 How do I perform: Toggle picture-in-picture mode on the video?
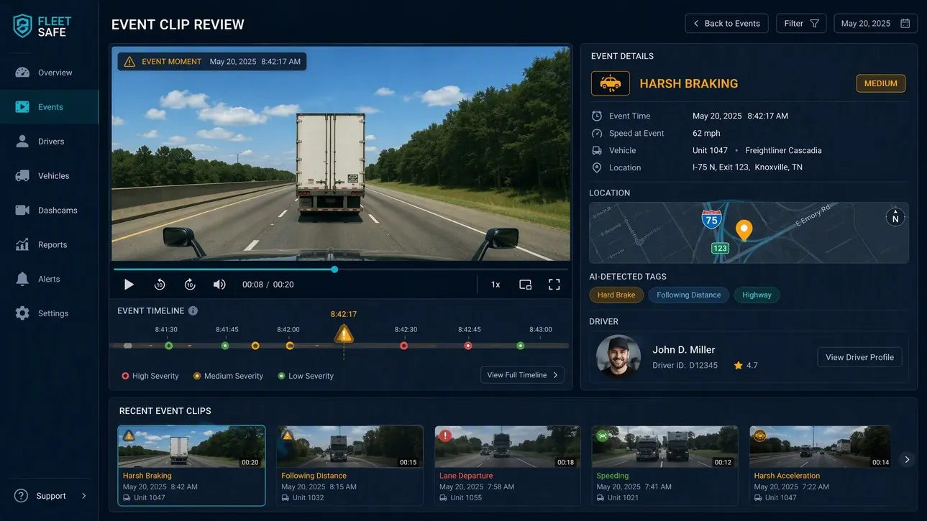pyautogui.click(x=526, y=285)
